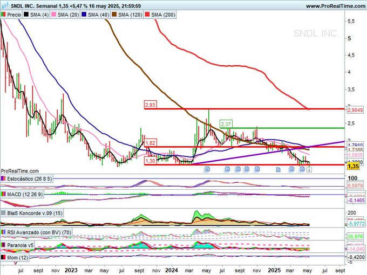Click the -0,4200 momentum value label
Screen dimensions: 367x275
(356, 257)
